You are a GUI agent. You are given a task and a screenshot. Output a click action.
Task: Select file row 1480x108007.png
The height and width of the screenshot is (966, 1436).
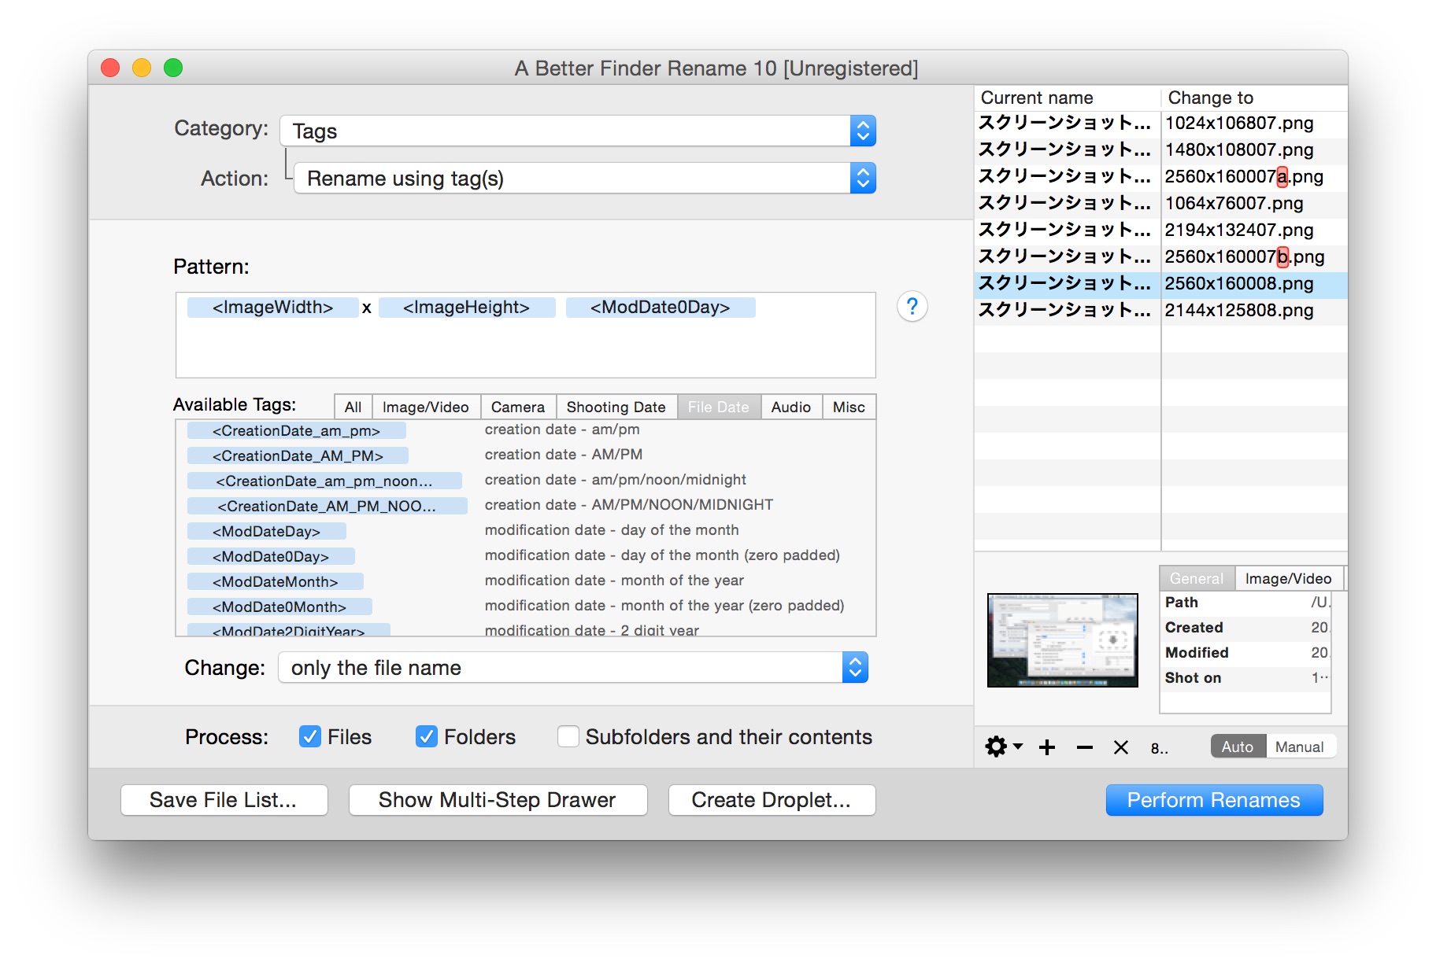coord(1161,149)
